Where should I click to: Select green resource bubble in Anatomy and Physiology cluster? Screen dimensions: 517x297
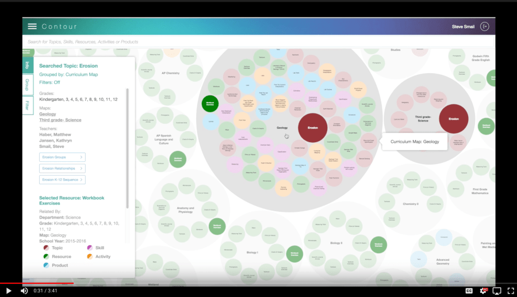(217, 226)
